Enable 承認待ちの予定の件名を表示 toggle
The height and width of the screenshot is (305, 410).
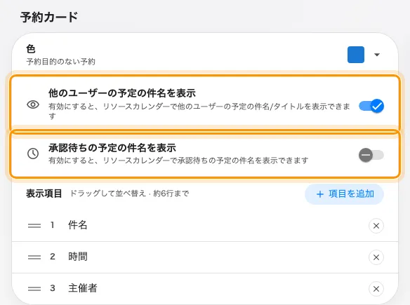coord(371,155)
